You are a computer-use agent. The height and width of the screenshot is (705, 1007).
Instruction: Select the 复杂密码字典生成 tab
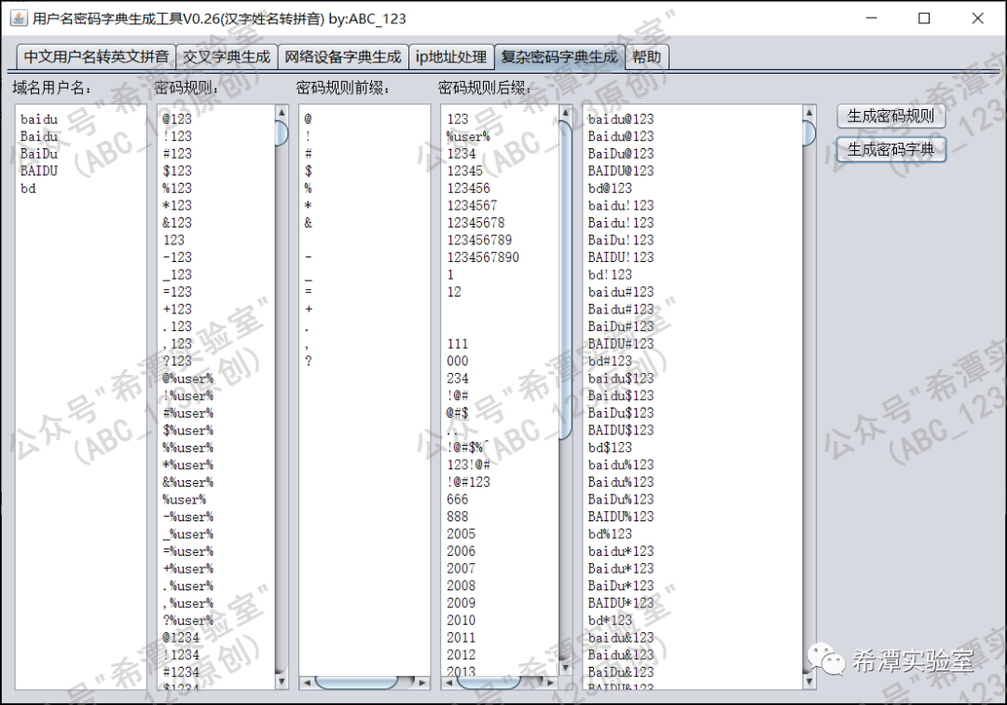tap(559, 57)
